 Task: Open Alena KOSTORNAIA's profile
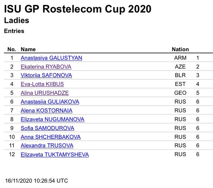46,110
